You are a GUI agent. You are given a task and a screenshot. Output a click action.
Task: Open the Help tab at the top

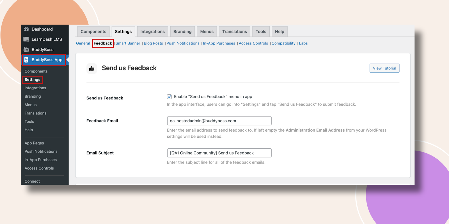coord(280,32)
